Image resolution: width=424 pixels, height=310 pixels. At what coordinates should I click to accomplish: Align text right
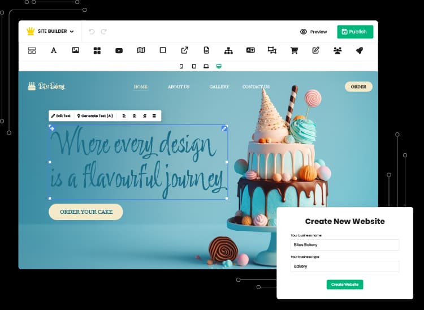coord(144,116)
